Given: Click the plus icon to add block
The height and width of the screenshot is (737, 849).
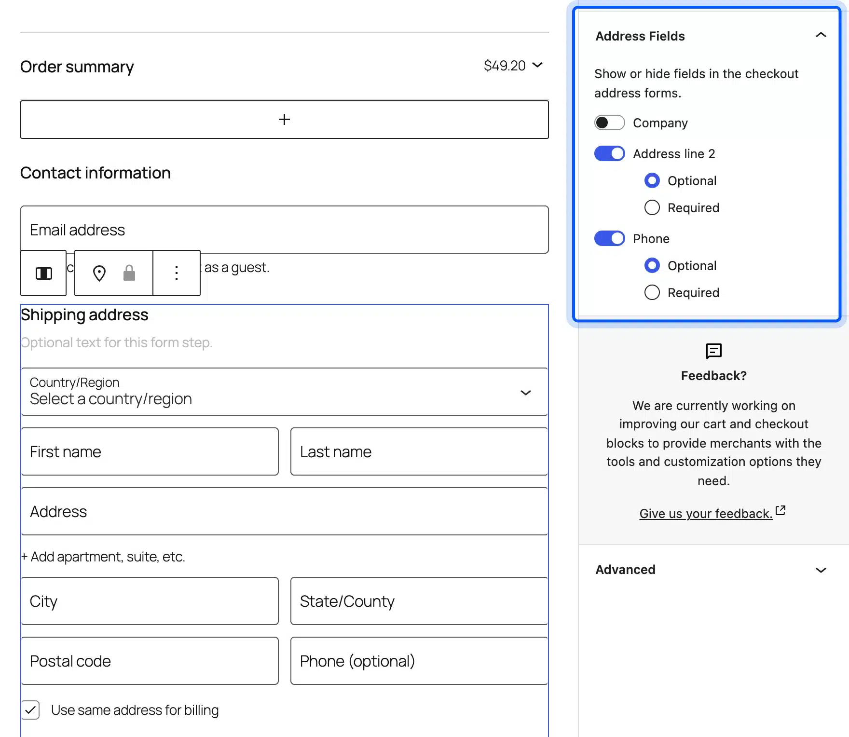Looking at the screenshot, I should click(x=285, y=120).
